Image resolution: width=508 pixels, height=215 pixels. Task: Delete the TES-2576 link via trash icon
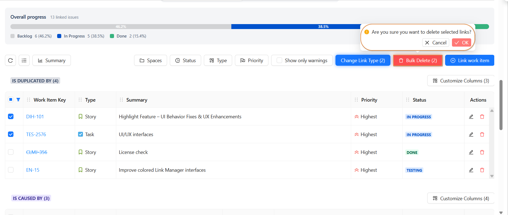pyautogui.click(x=482, y=134)
